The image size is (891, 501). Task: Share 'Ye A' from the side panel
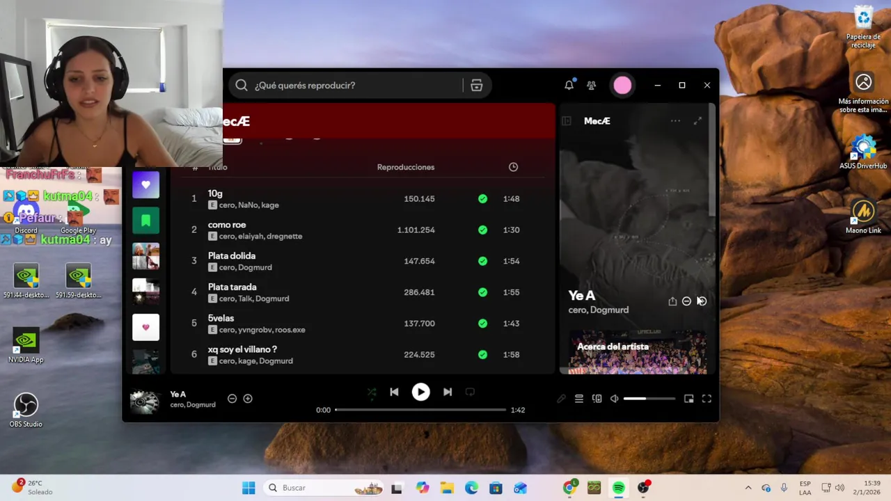point(672,301)
